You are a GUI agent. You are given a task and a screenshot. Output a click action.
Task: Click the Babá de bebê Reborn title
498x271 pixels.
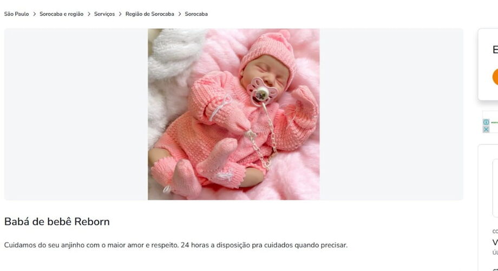[x=57, y=221]
